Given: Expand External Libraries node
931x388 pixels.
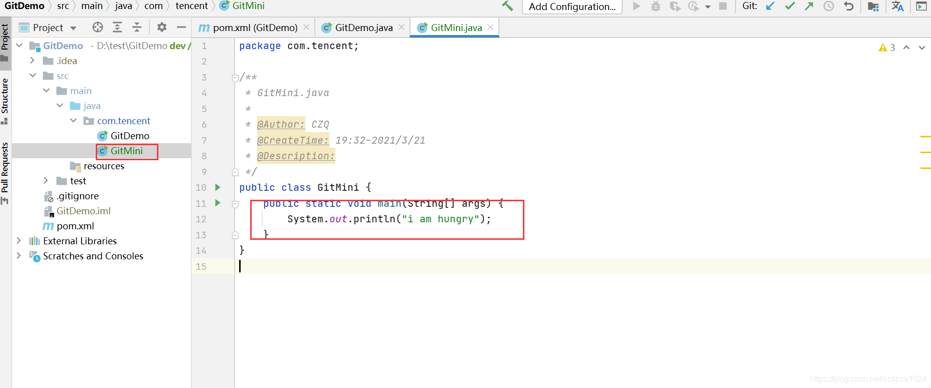Looking at the screenshot, I should (19, 241).
